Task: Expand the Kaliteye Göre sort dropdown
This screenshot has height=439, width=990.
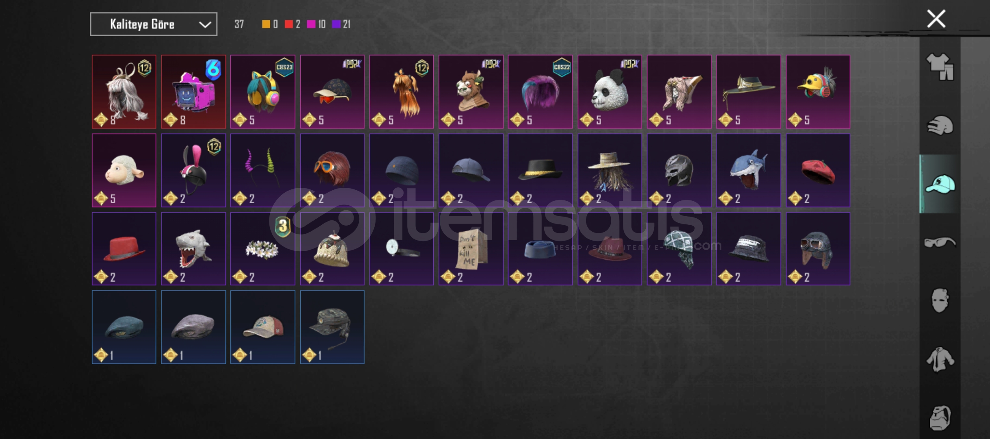Action: coord(154,24)
